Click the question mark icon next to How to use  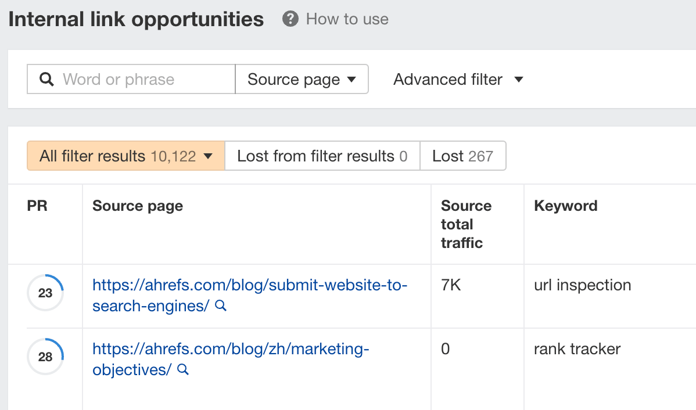tap(289, 19)
